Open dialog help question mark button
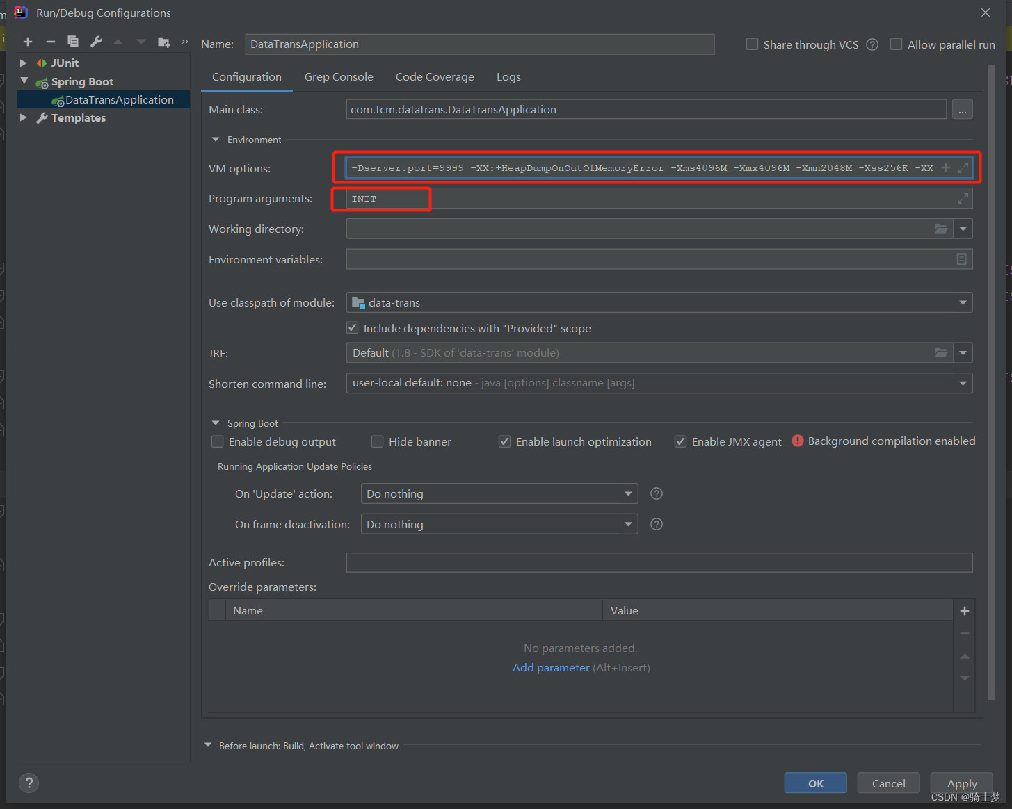 tap(29, 783)
